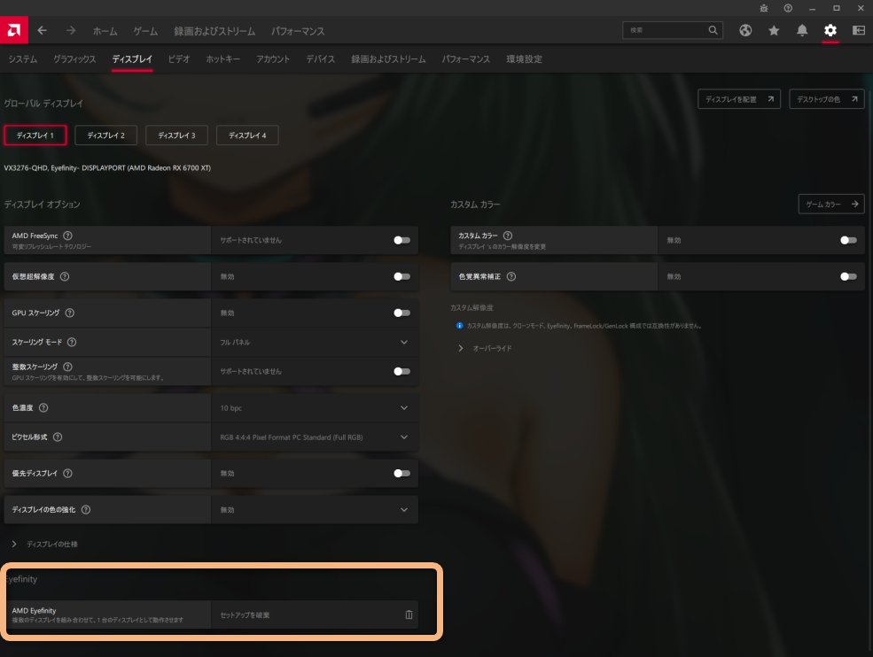The width and height of the screenshot is (873, 657).
Task: Turn on the GPU スケーリング toggle
Action: pyautogui.click(x=401, y=313)
